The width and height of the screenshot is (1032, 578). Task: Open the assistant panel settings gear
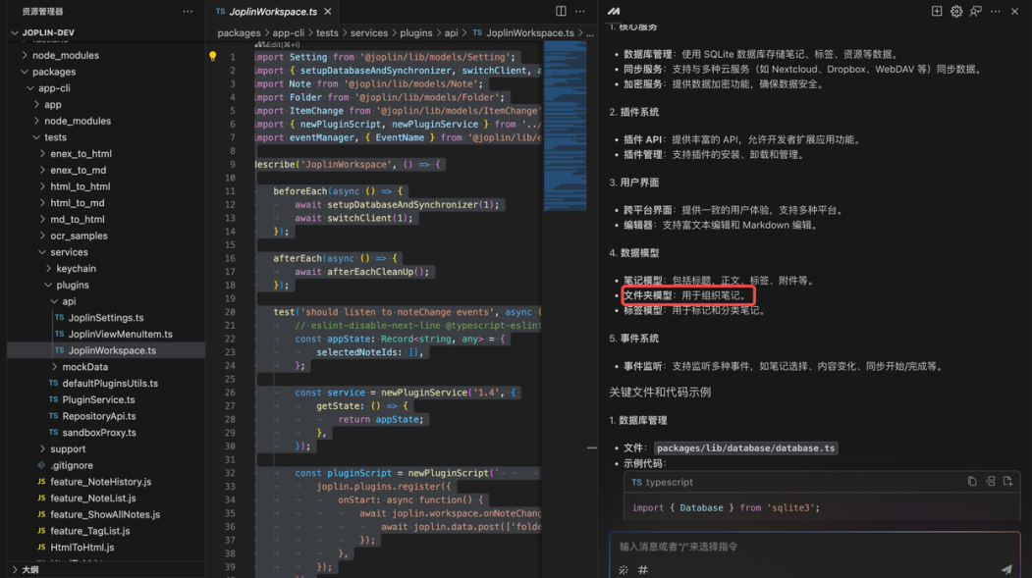click(x=956, y=12)
